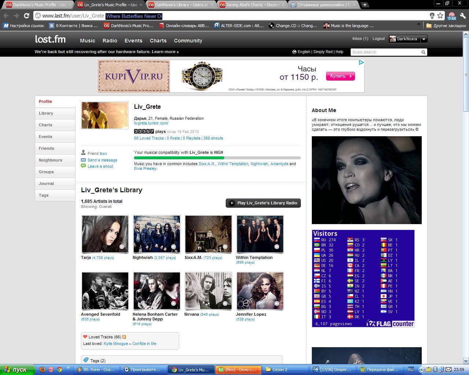Viewport: 469px width, 375px height.
Task: Open the Другие закладки bookmarks folder
Action: pos(446,26)
